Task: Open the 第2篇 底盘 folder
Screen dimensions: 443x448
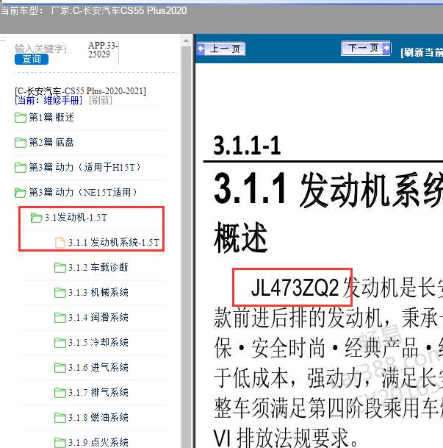Action: coord(51,142)
